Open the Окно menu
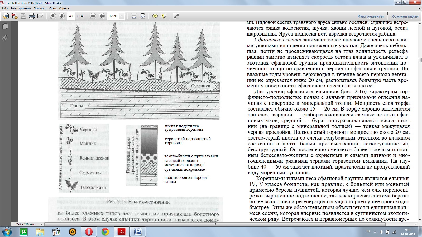422x237 pixels. pos(52,8)
